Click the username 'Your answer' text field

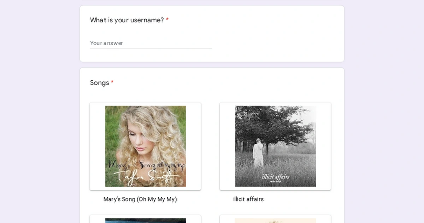click(x=151, y=43)
